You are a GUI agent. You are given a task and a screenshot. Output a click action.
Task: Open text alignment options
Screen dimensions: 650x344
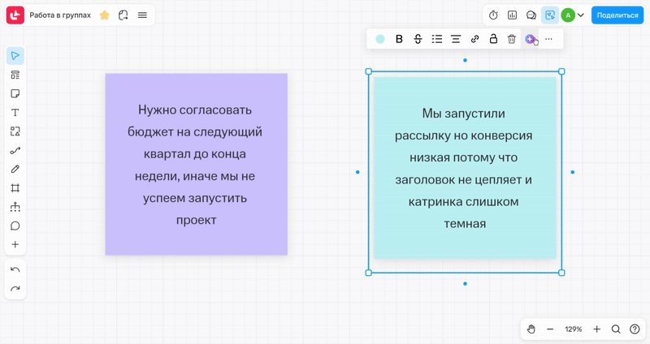pos(456,39)
